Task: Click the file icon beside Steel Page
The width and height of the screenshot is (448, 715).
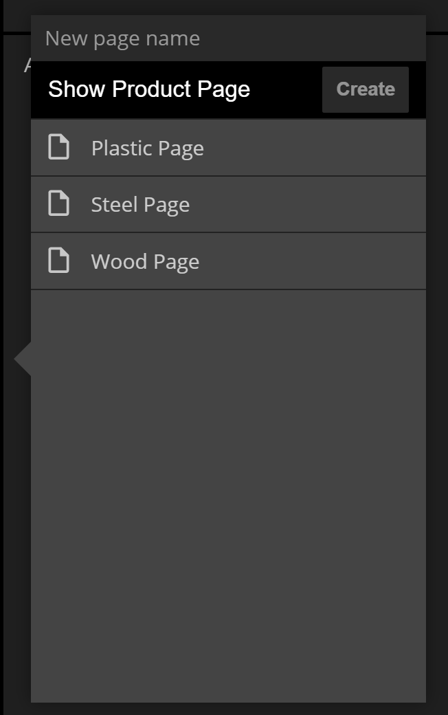Action: point(58,203)
